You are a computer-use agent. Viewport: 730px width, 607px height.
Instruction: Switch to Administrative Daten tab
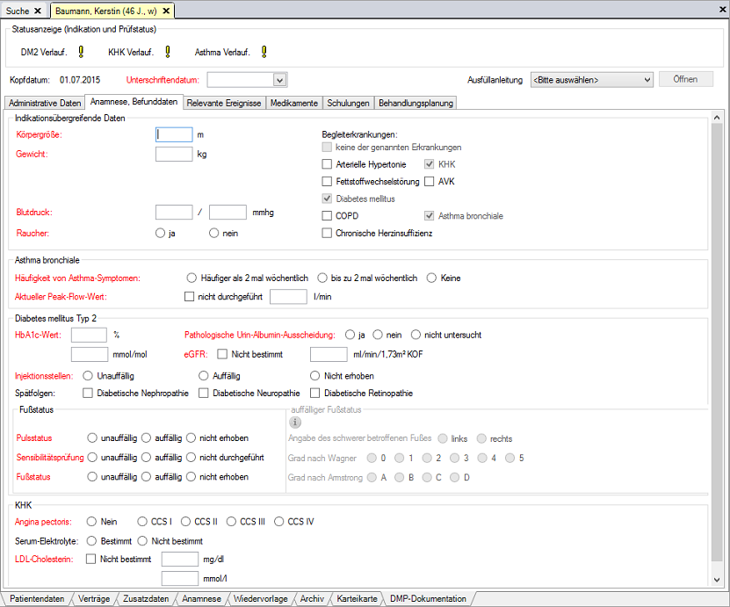[45, 103]
